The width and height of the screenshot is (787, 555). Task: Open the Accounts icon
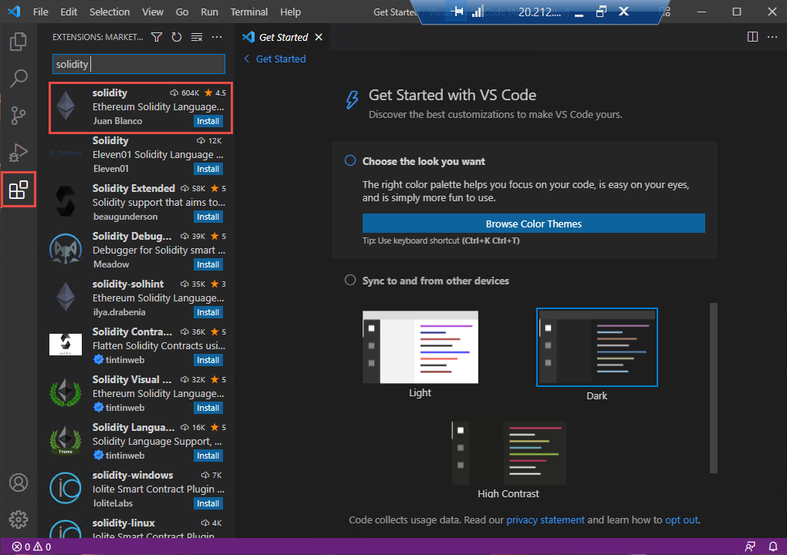[x=19, y=483]
